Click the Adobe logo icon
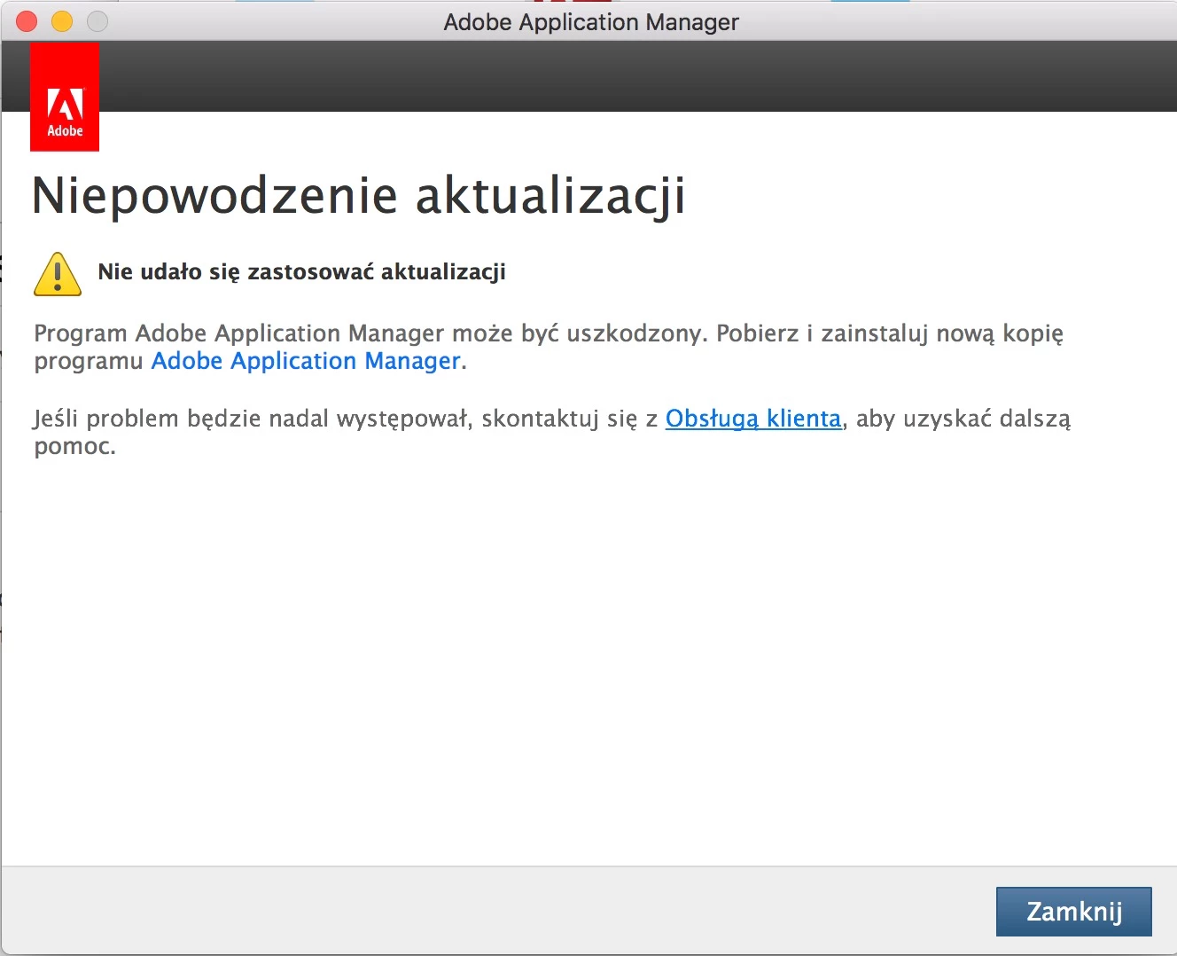The width and height of the screenshot is (1177, 956). pos(65,97)
